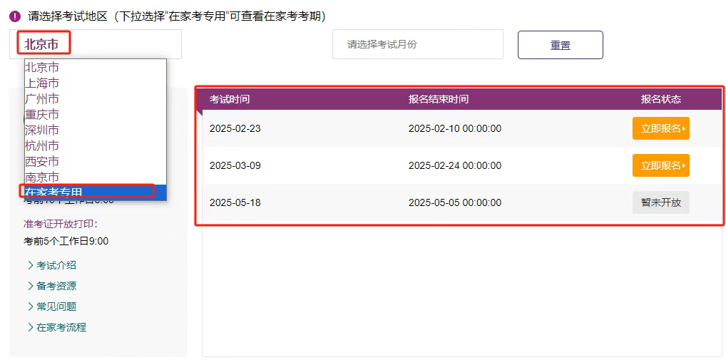Pick 深圳市 from the region options
726x360 pixels.
click(x=43, y=130)
